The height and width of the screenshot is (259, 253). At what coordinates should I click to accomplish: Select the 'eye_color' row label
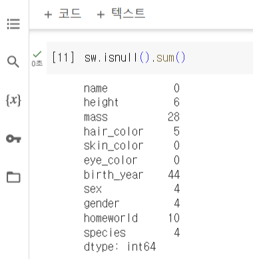click(x=111, y=160)
